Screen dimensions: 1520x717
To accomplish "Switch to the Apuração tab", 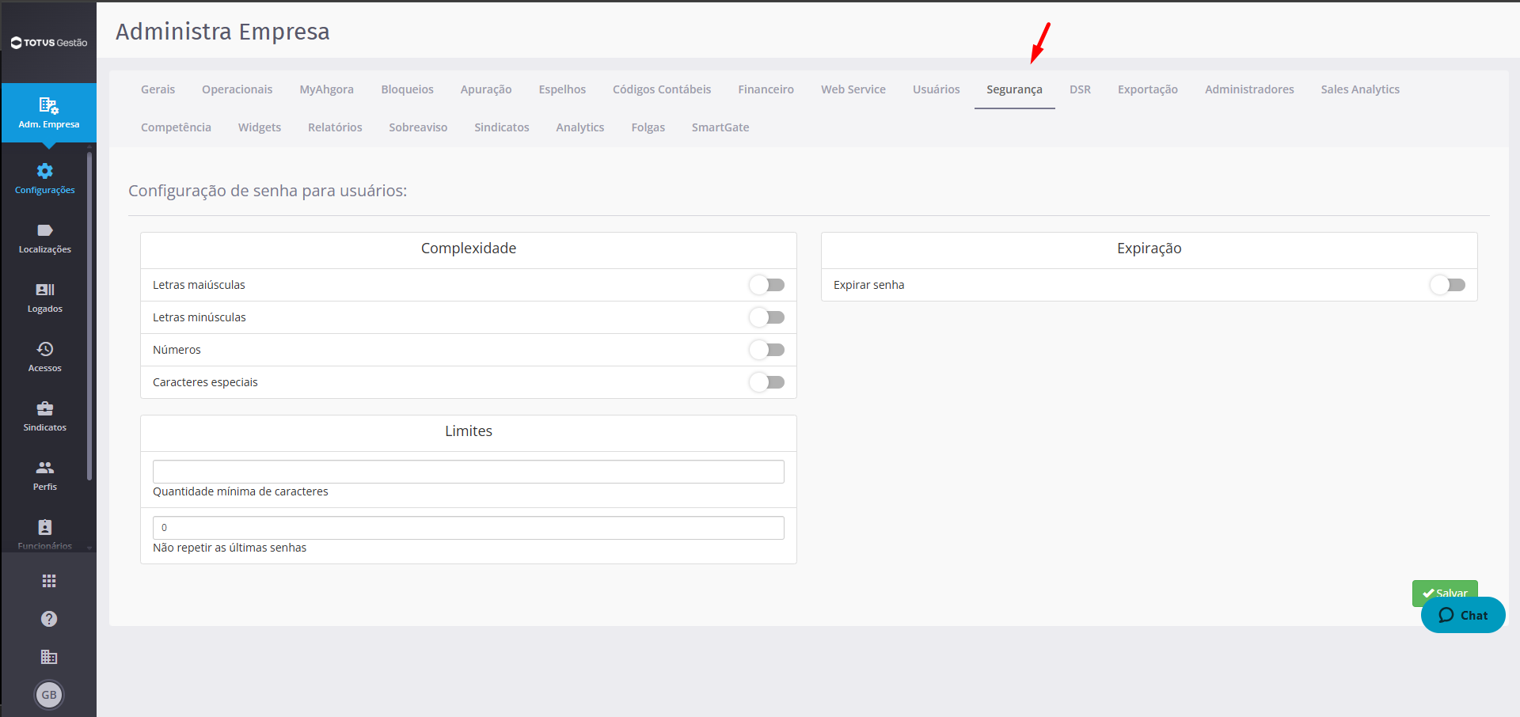I will coord(486,89).
